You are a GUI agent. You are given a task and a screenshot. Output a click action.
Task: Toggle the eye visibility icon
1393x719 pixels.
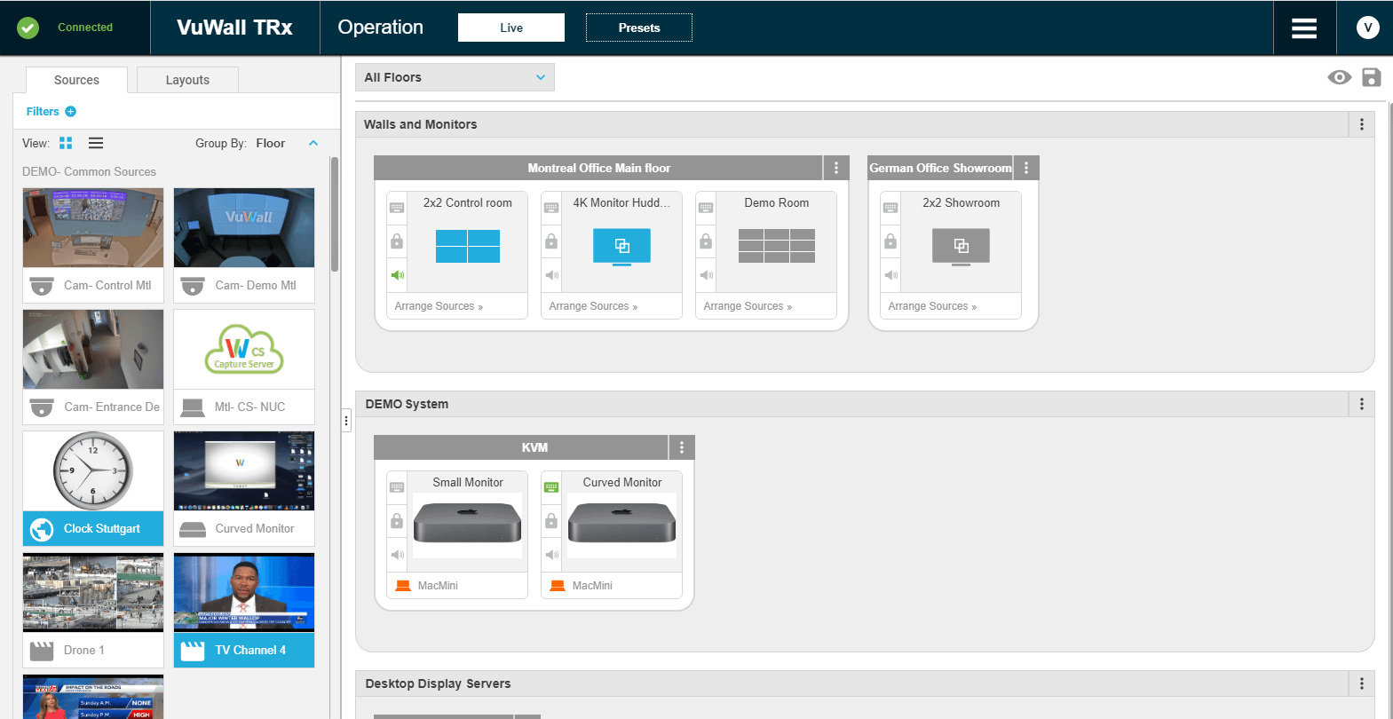point(1339,77)
